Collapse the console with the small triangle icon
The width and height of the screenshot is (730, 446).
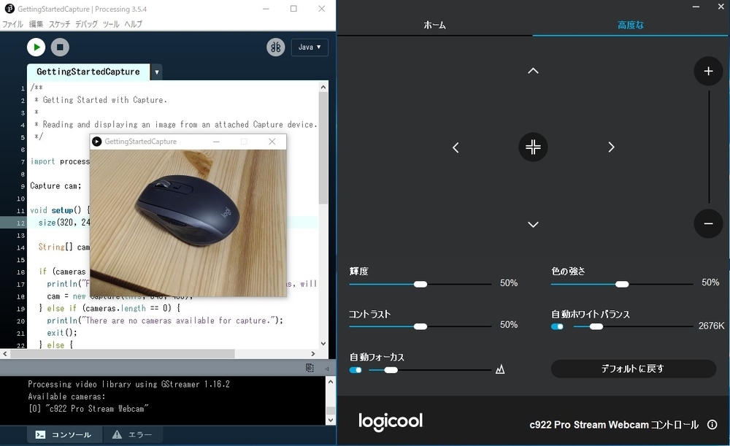327,368
